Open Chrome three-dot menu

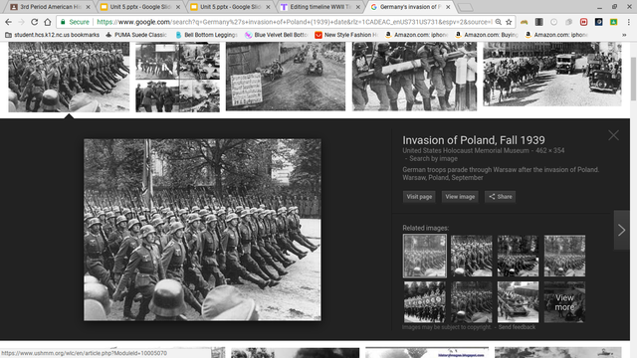[628, 22]
